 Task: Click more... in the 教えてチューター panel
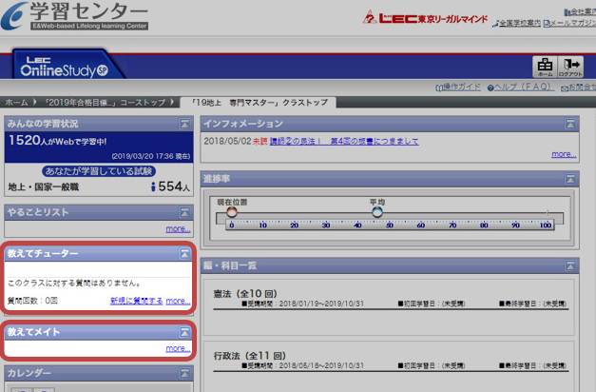coord(178,301)
